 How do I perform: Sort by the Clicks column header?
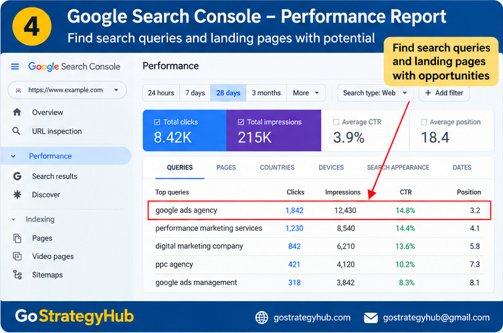pyautogui.click(x=296, y=192)
